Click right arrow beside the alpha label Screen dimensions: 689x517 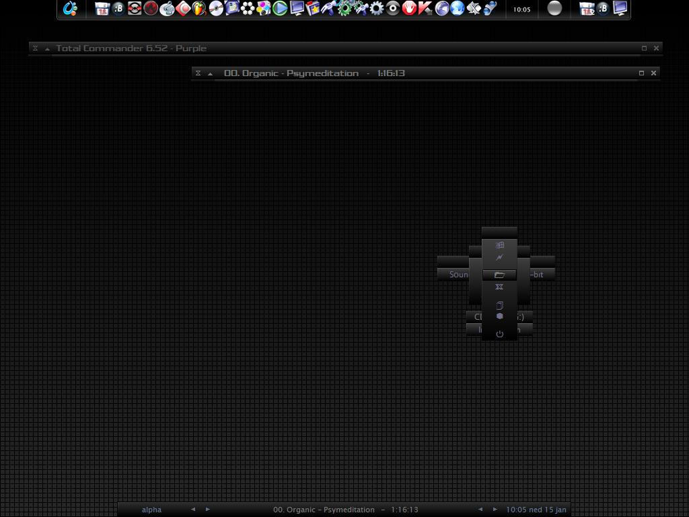[208, 510]
